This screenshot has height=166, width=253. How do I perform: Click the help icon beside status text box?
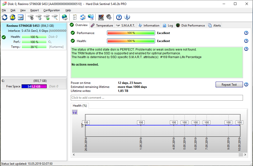246,49
